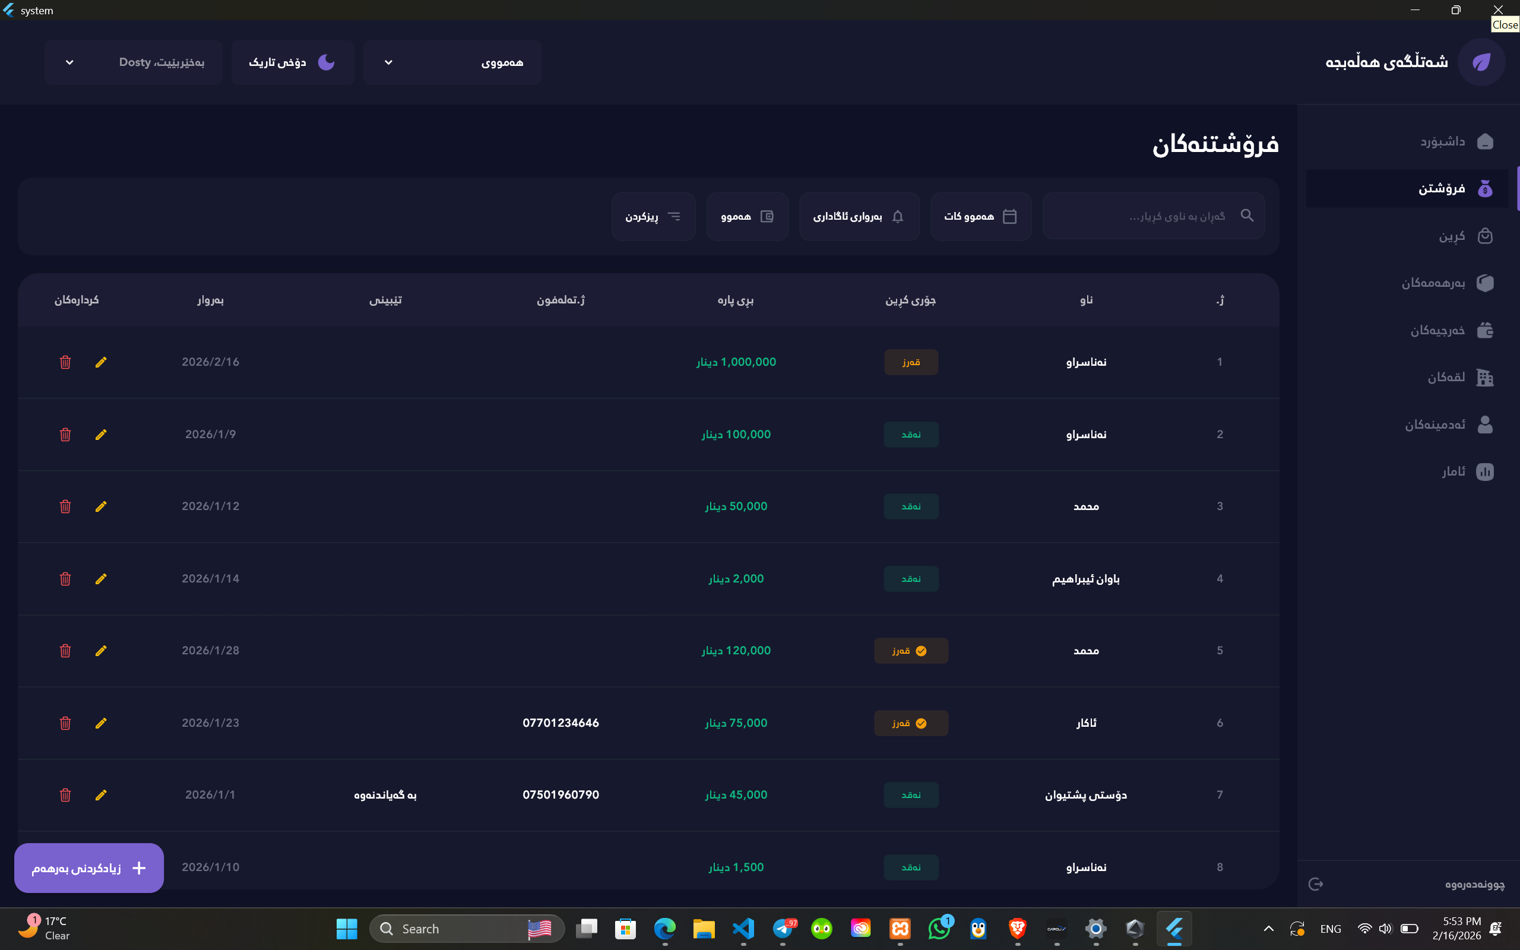
Task: Toggle the debt status badge on row 6
Action: pos(911,723)
